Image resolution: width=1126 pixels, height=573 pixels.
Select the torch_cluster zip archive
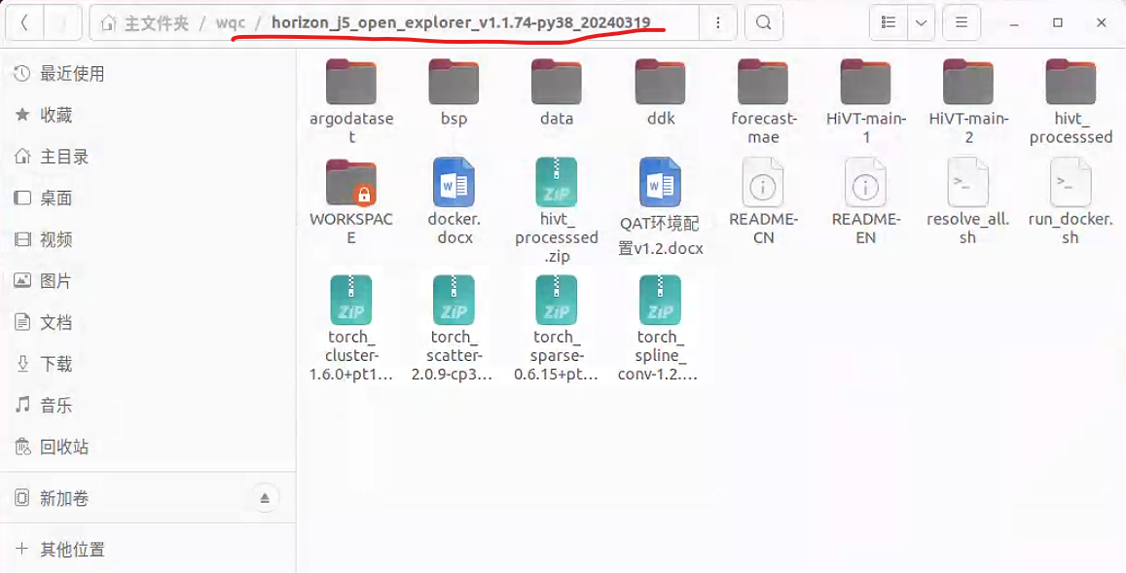click(x=350, y=302)
